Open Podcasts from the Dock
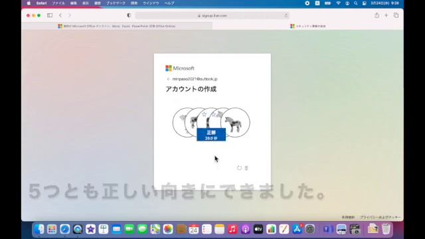Viewport: 425px width, 239px height. coord(245,229)
